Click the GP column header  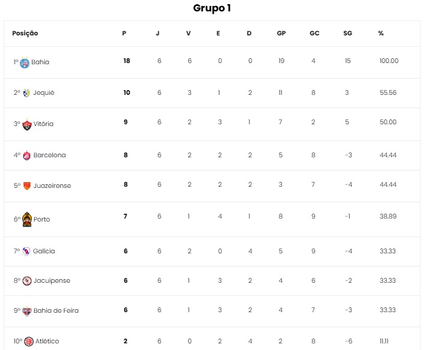(x=281, y=34)
